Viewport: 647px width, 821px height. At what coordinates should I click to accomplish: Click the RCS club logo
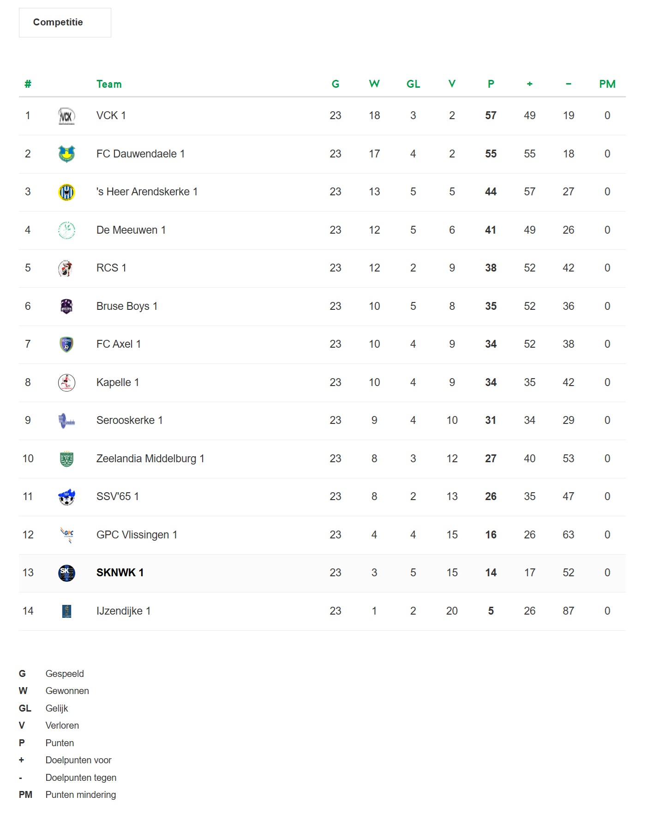66,268
